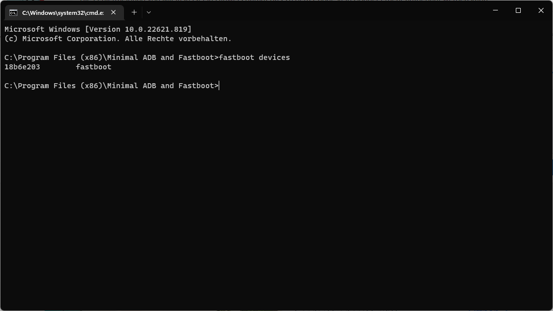
Task: Maximize the terminal window
Action: pyautogui.click(x=518, y=10)
